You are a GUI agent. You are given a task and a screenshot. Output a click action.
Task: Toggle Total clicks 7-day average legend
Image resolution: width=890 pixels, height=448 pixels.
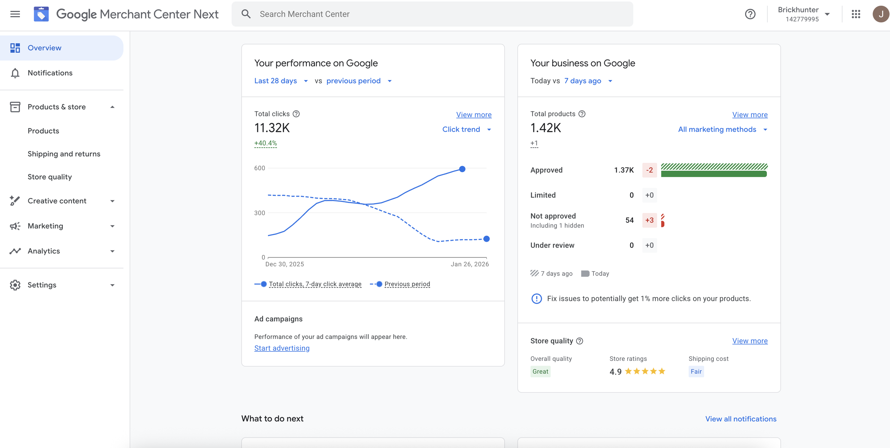coord(315,284)
